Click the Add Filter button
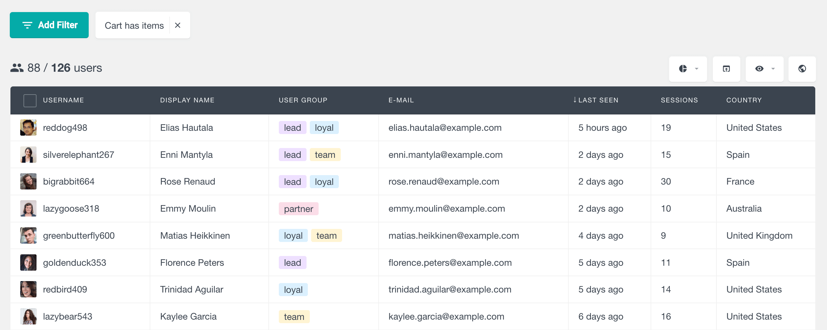Screen dimensions: 827x330 (x=49, y=25)
